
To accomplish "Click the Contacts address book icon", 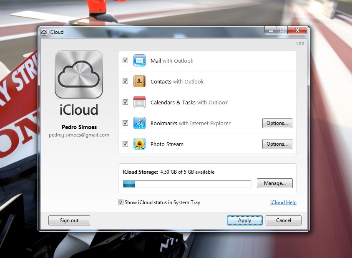I will [139, 81].
